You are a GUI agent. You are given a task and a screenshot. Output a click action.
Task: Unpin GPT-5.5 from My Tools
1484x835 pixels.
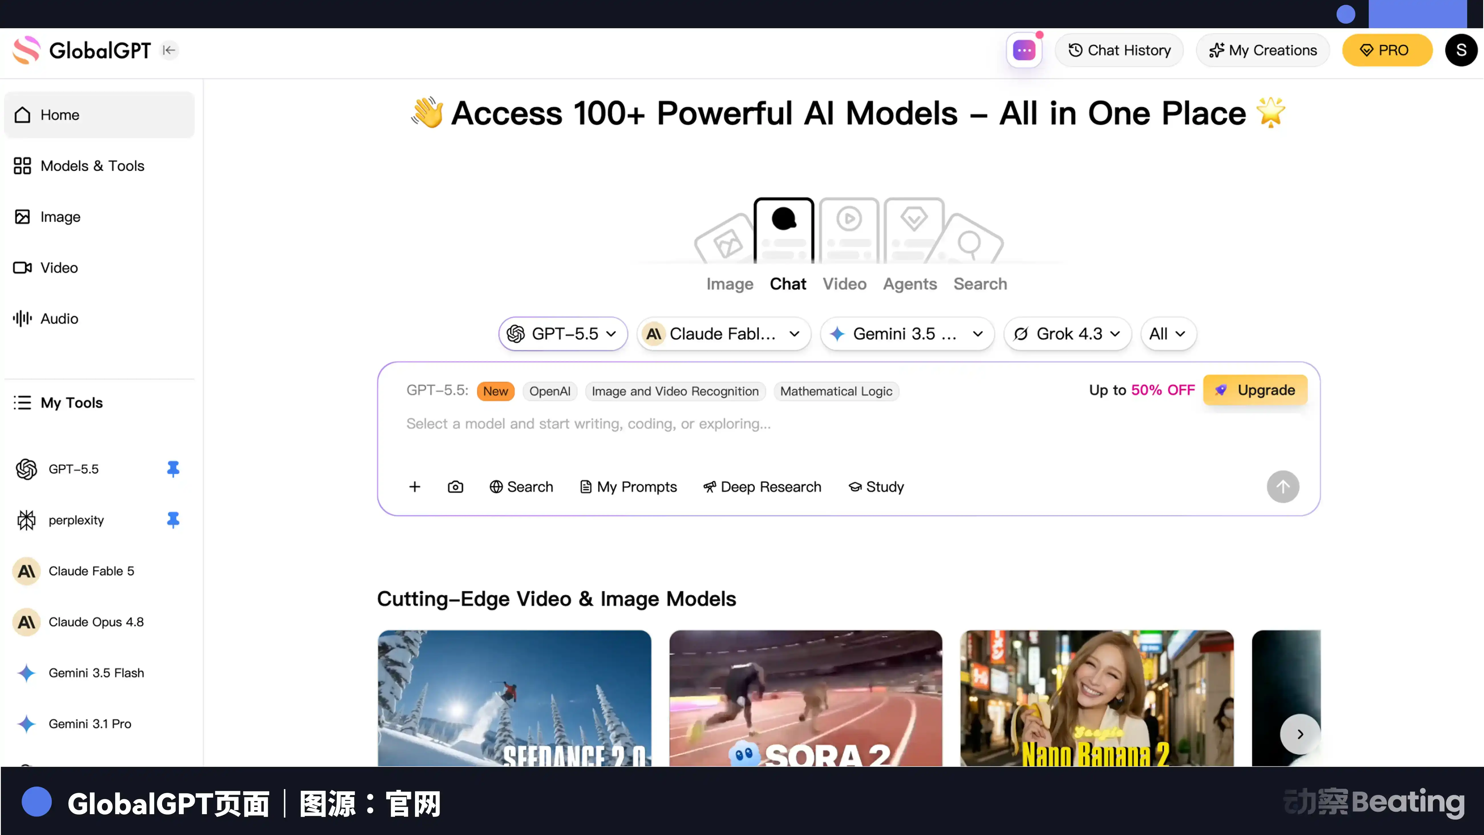(x=173, y=469)
